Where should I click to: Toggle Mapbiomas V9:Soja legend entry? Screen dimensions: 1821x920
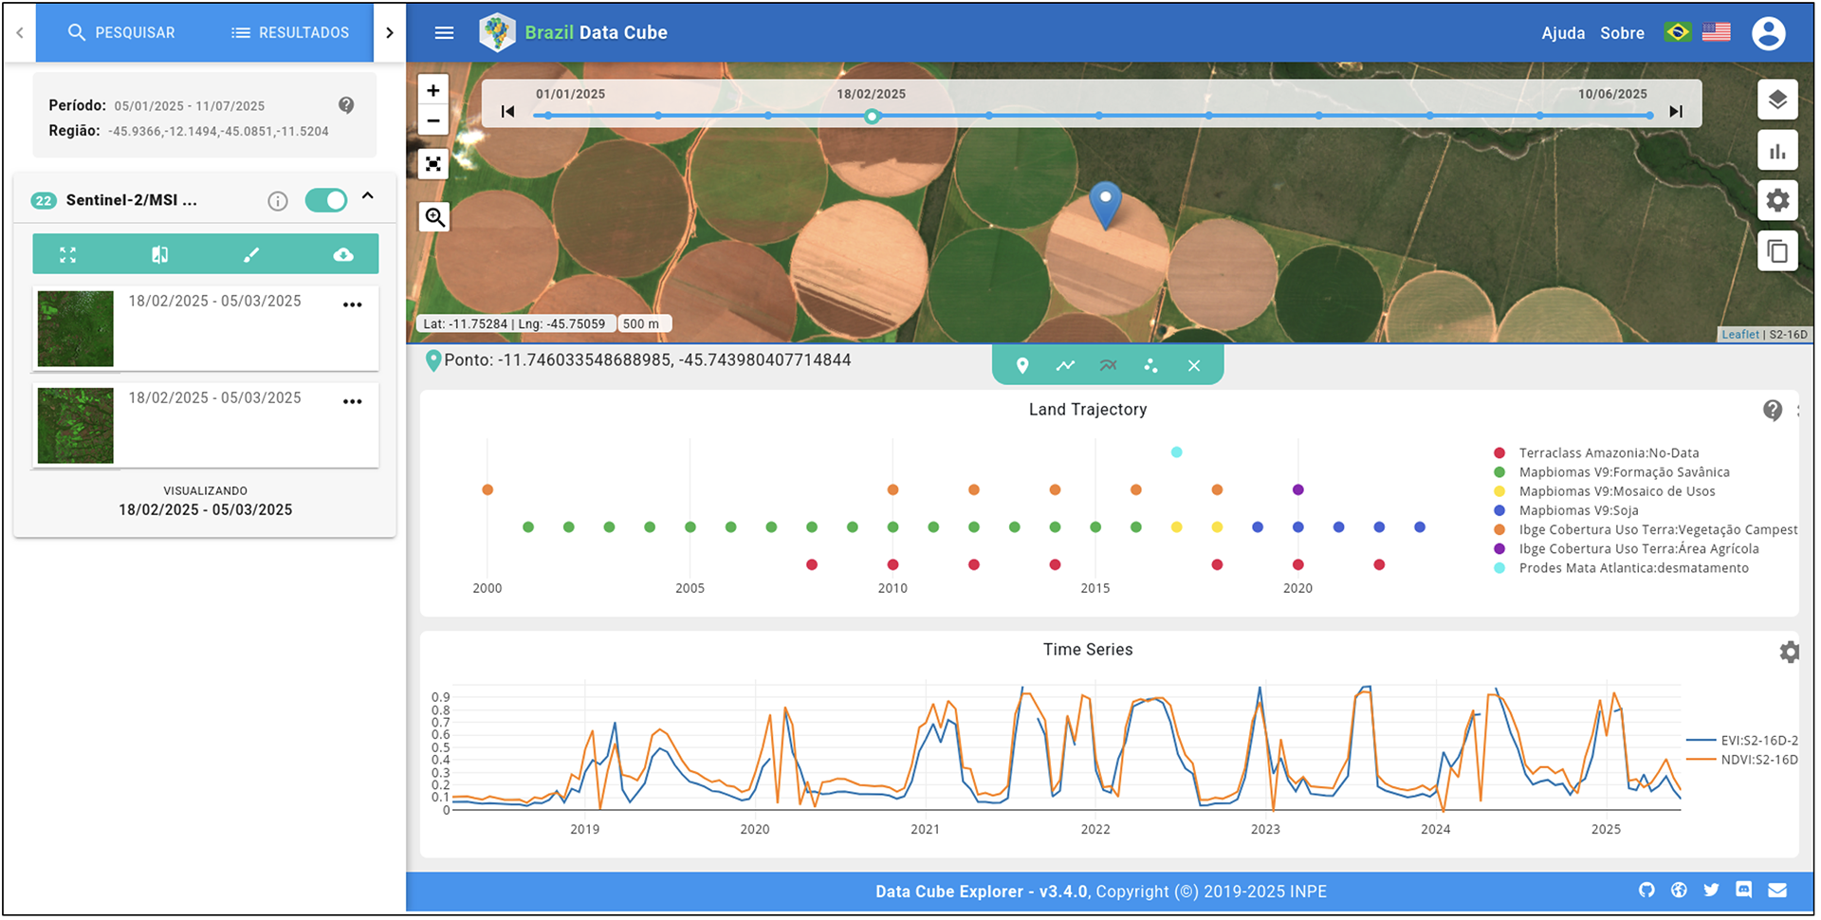click(1578, 510)
